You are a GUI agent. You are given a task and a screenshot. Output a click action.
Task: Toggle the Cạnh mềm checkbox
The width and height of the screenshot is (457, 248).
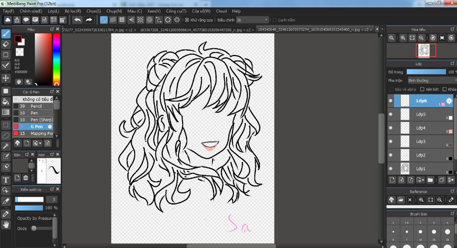[x=274, y=20]
